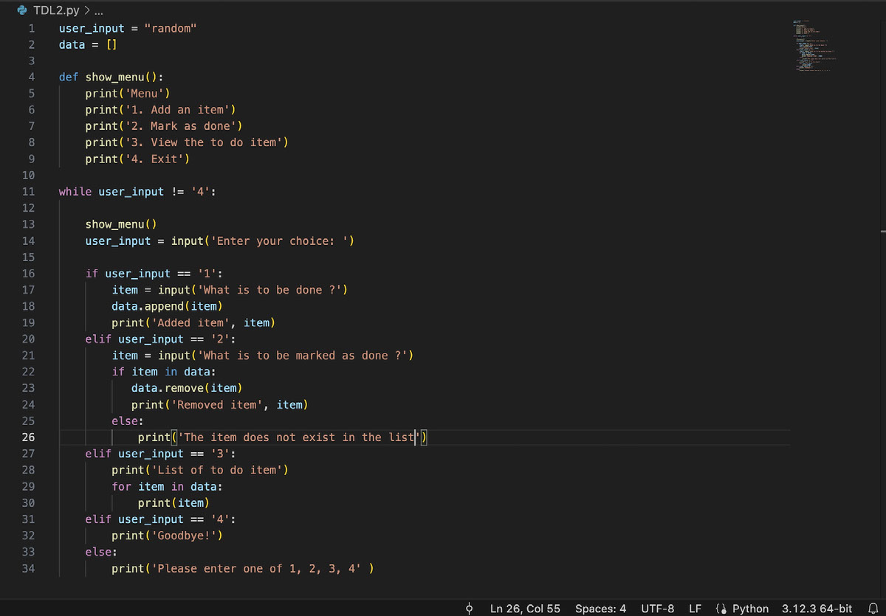Image resolution: width=886 pixels, height=616 pixels.
Task: Click the '4. Exit' string
Action: coord(154,159)
